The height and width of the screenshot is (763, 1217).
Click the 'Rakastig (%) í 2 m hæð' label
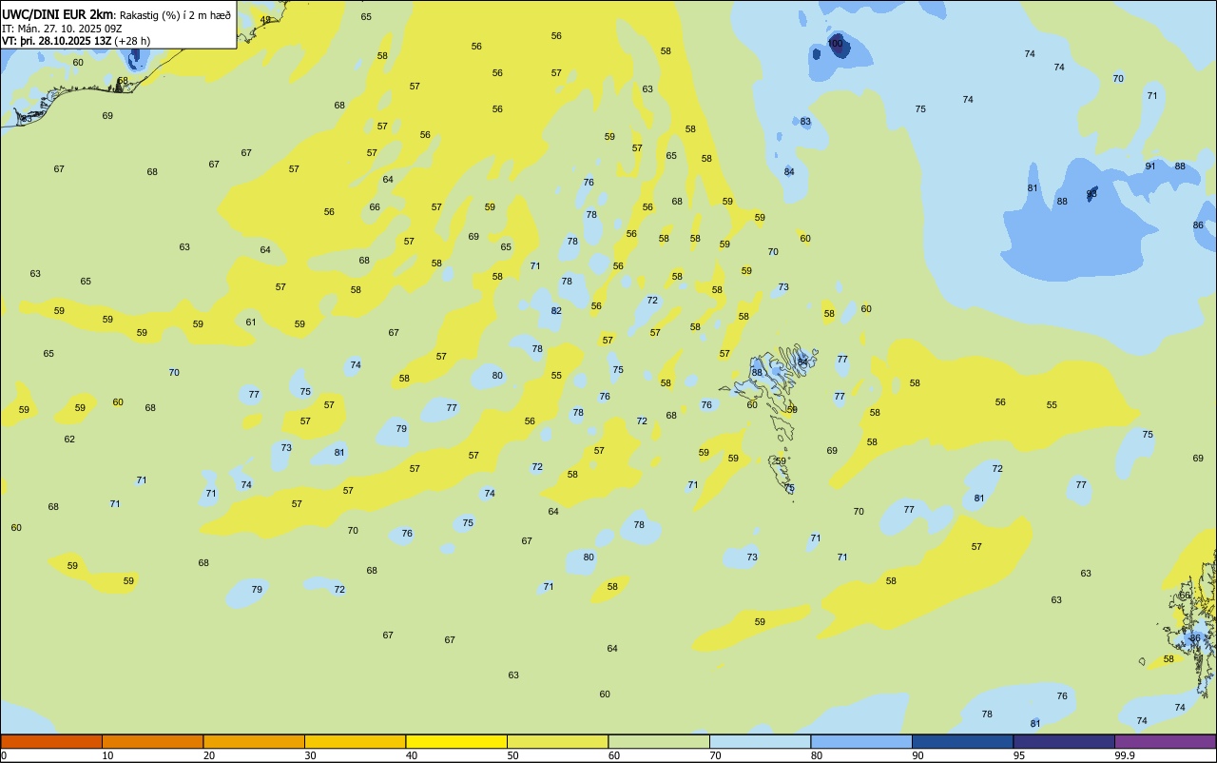click(175, 15)
